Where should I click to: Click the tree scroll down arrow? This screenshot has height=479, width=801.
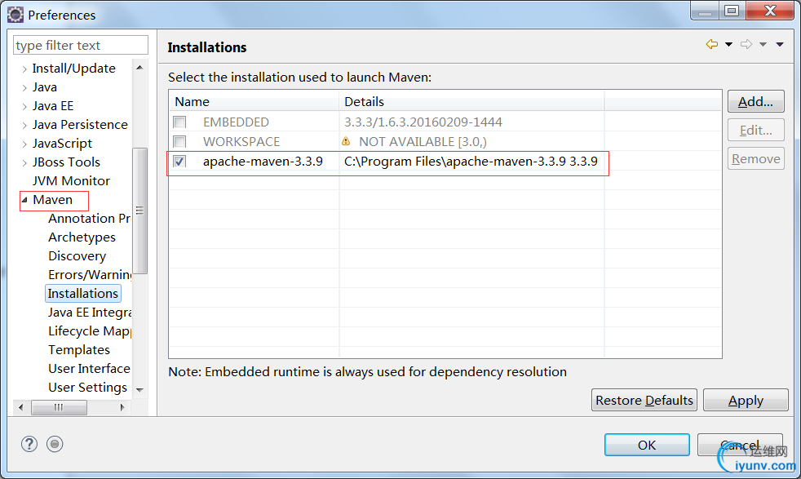click(139, 389)
